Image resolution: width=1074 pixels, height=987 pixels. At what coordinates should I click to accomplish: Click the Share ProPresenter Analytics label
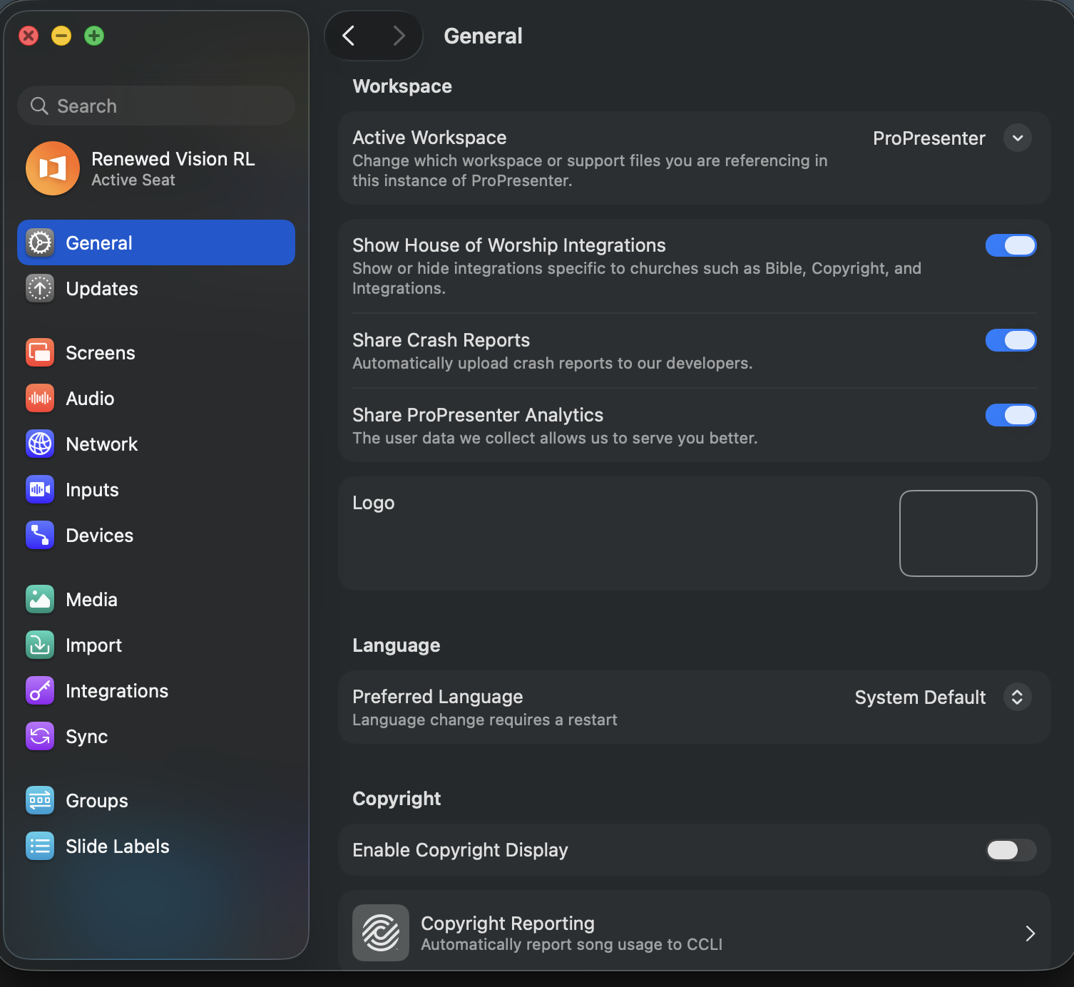tap(478, 415)
